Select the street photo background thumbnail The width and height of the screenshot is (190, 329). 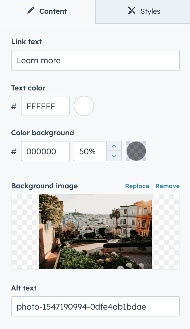95,232
